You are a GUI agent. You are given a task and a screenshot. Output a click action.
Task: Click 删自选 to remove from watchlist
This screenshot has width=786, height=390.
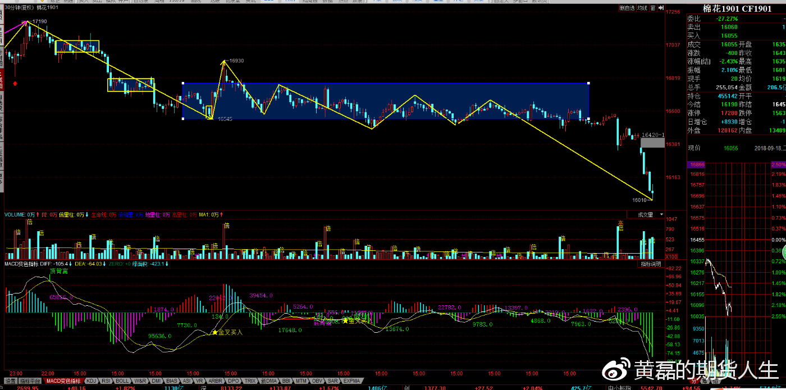(x=627, y=8)
